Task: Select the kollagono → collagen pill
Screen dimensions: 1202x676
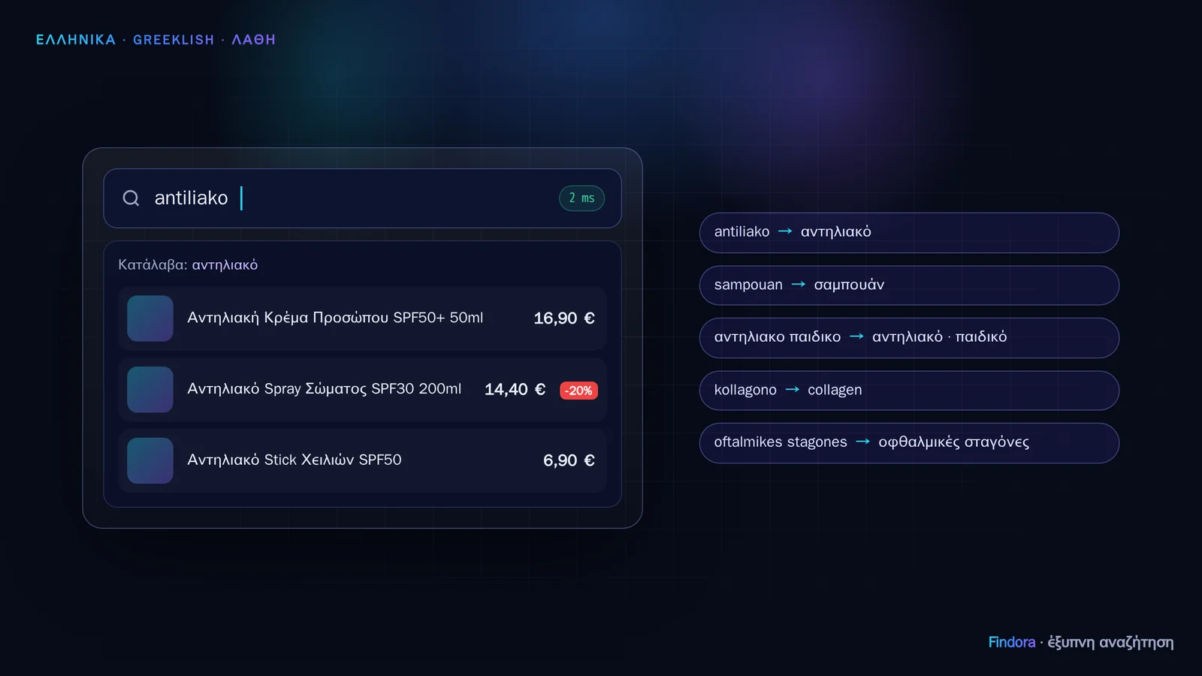Action: 909,391
